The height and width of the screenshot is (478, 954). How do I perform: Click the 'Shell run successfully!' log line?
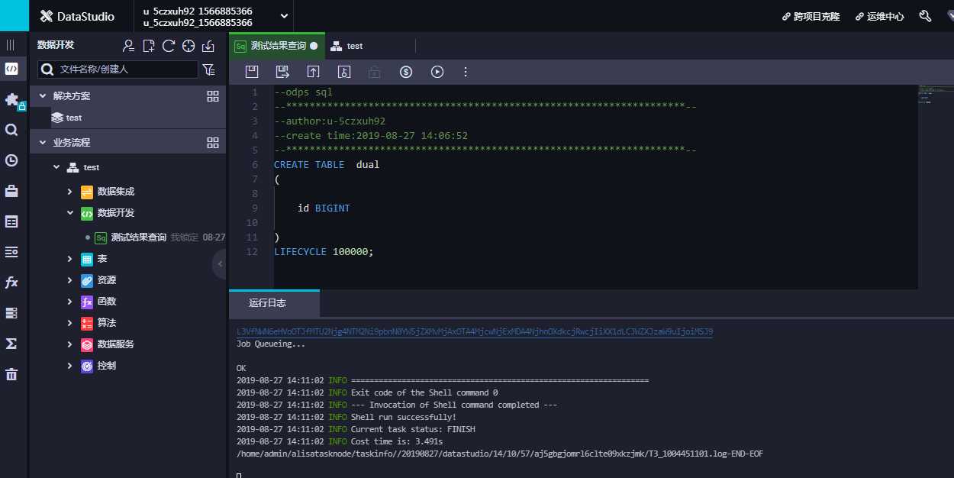click(346, 417)
